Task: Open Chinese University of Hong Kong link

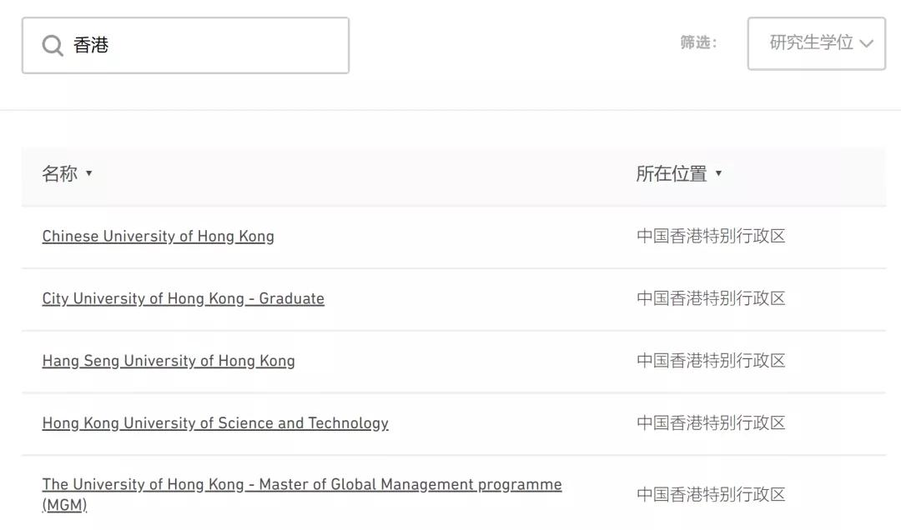Action: click(x=158, y=236)
